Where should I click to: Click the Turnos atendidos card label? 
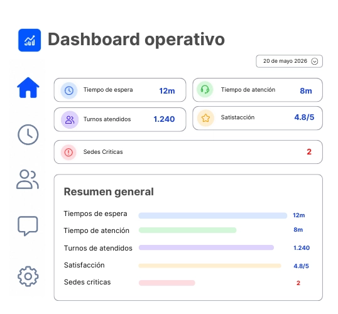click(107, 119)
